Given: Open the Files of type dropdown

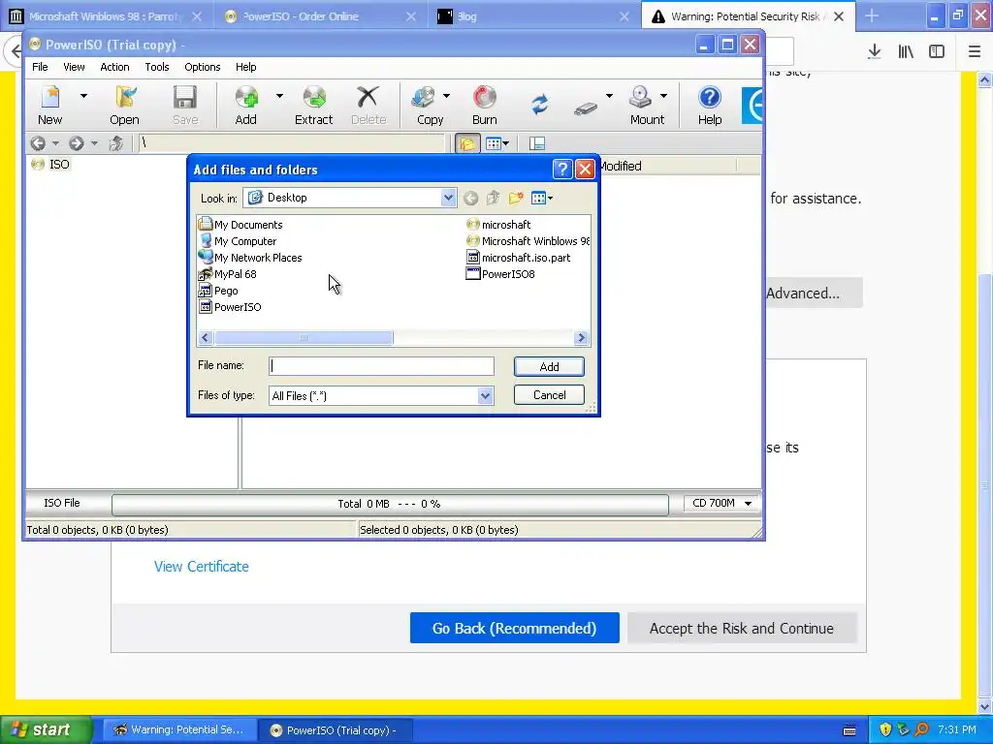Looking at the screenshot, I should [x=485, y=396].
